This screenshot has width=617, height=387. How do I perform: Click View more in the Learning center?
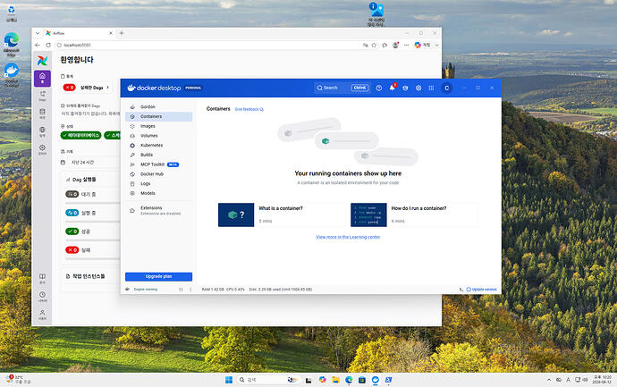(348, 237)
